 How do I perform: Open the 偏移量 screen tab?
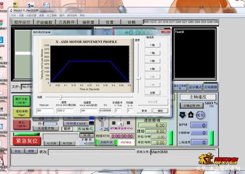coord(88,22)
